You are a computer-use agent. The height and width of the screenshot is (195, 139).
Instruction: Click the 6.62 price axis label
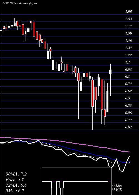tap(128, 91)
